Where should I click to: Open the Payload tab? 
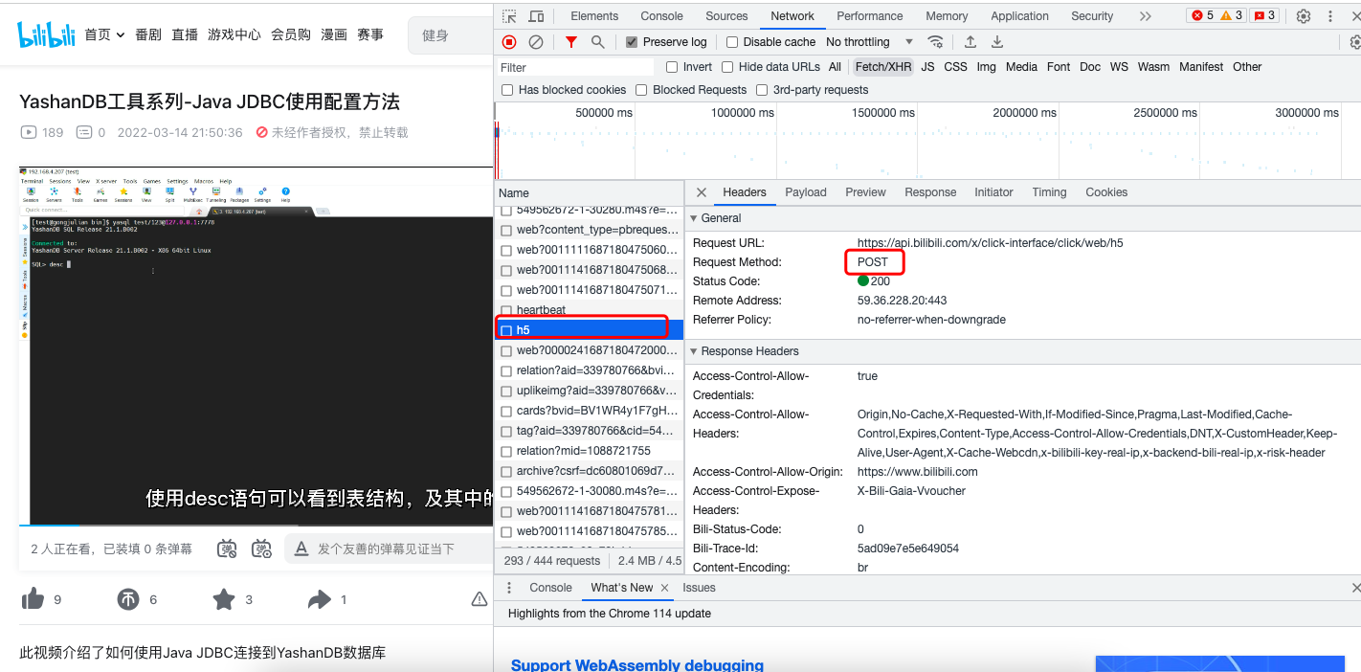pos(806,192)
